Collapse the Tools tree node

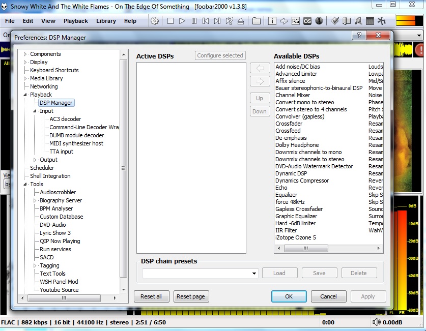coord(25,184)
